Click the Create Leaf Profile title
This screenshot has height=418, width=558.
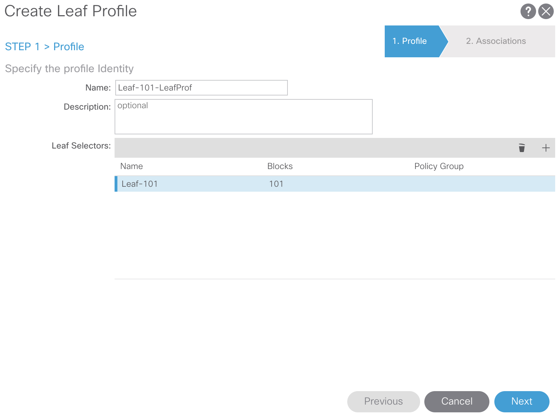71,11
